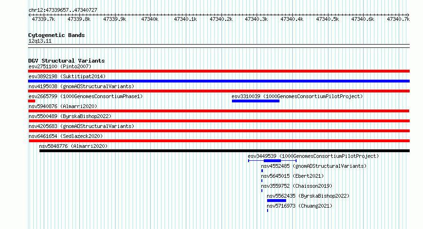Open the esv3892198 (Suktitipat2014) label
The width and height of the screenshot is (423, 229).
point(67,76)
